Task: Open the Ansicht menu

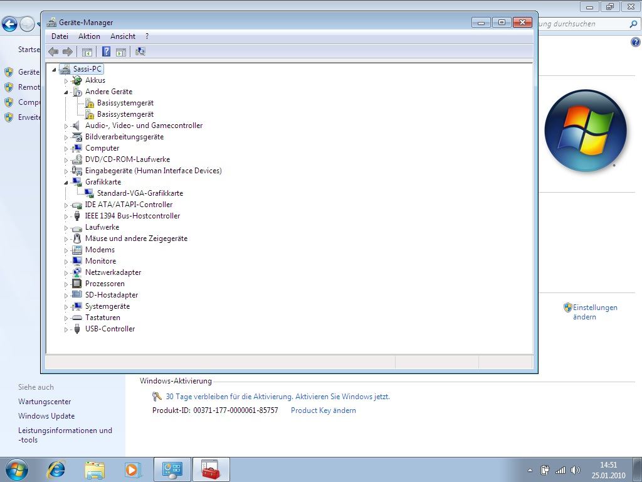Action: pos(123,36)
